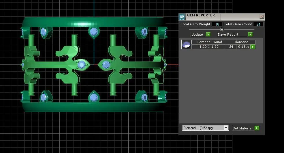
Task: Select the round diamond gem thumbnail
Action: click(186, 45)
